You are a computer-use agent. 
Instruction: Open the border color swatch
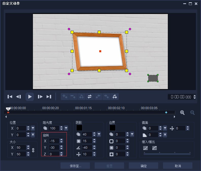pos(112,128)
